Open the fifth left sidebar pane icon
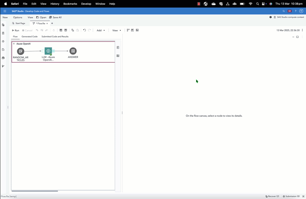The image size is (306, 199). click(x=3, y=58)
